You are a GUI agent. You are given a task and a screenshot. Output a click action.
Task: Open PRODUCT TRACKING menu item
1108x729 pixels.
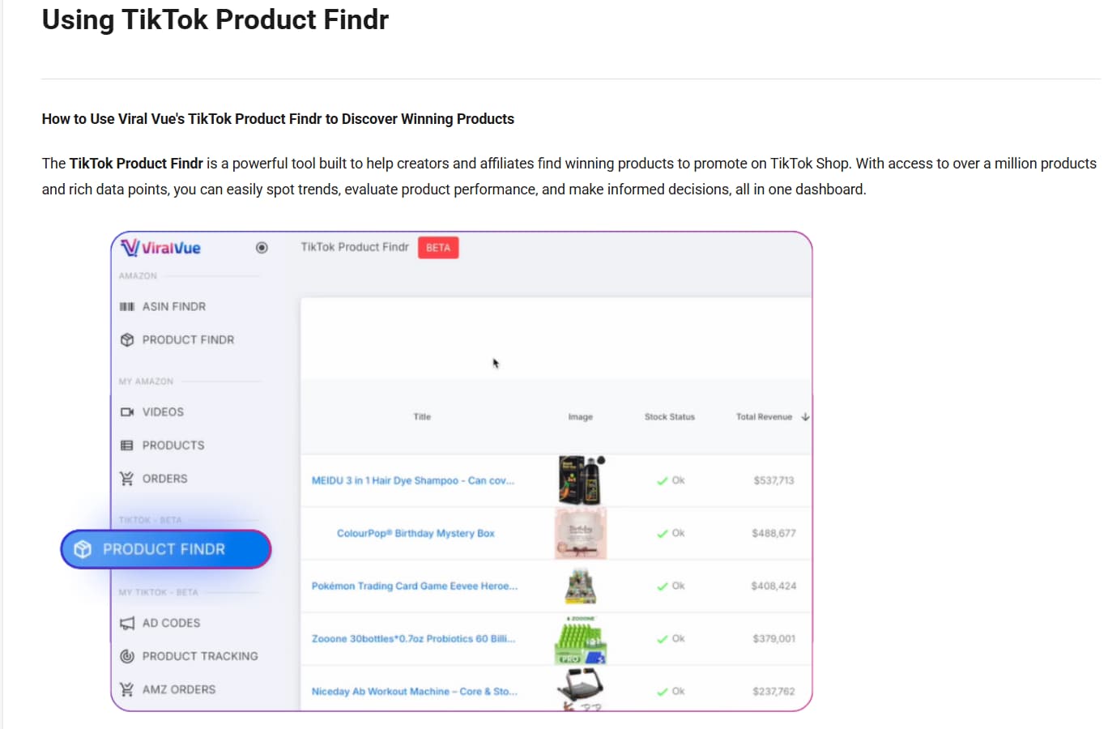point(200,656)
